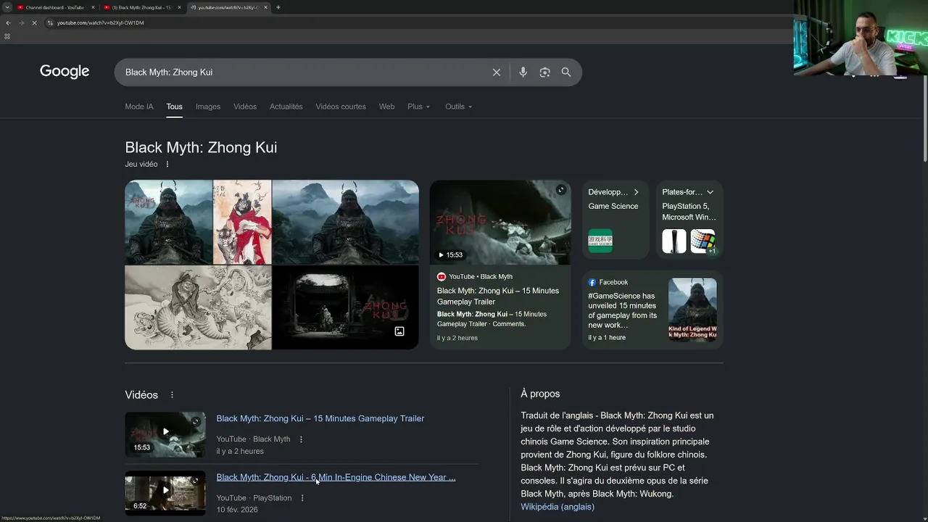Open the 15:53 video thumbnail in Vidéos list

click(165, 434)
